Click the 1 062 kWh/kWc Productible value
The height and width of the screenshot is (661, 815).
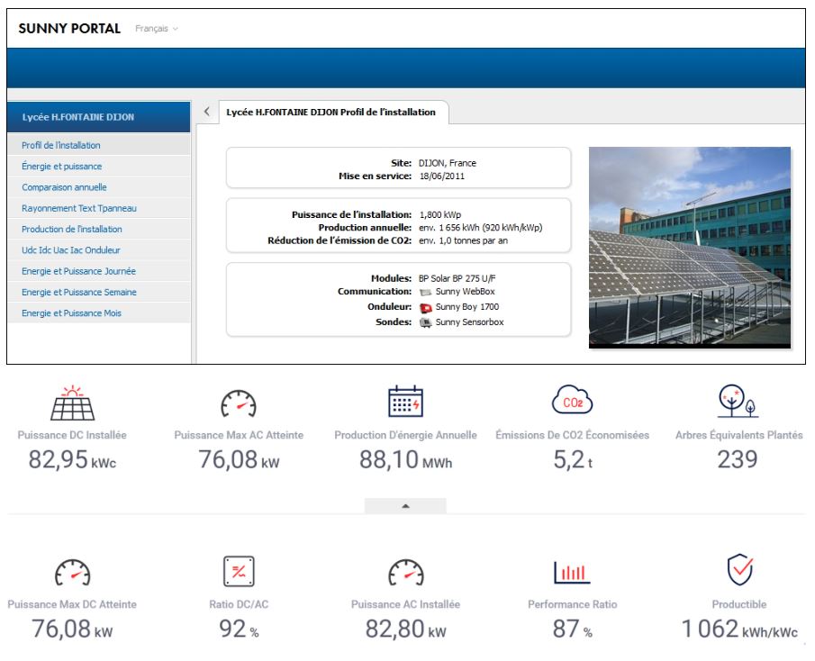[739, 629]
